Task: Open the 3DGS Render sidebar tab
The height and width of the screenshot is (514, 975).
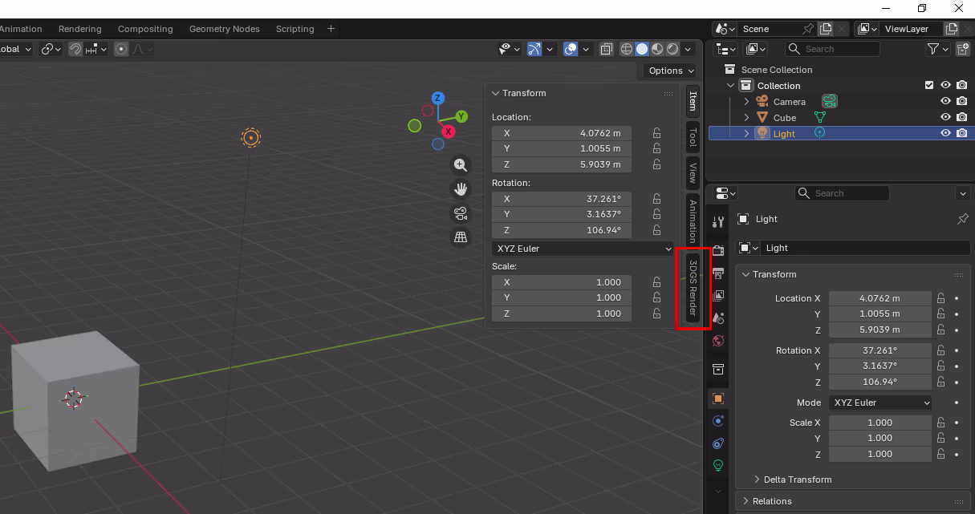Action: click(x=693, y=289)
